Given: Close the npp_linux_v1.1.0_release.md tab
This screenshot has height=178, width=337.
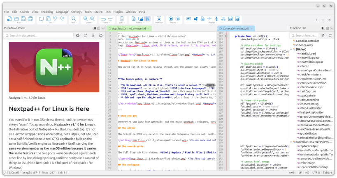Looking at the screenshot, I should point(148,28).
